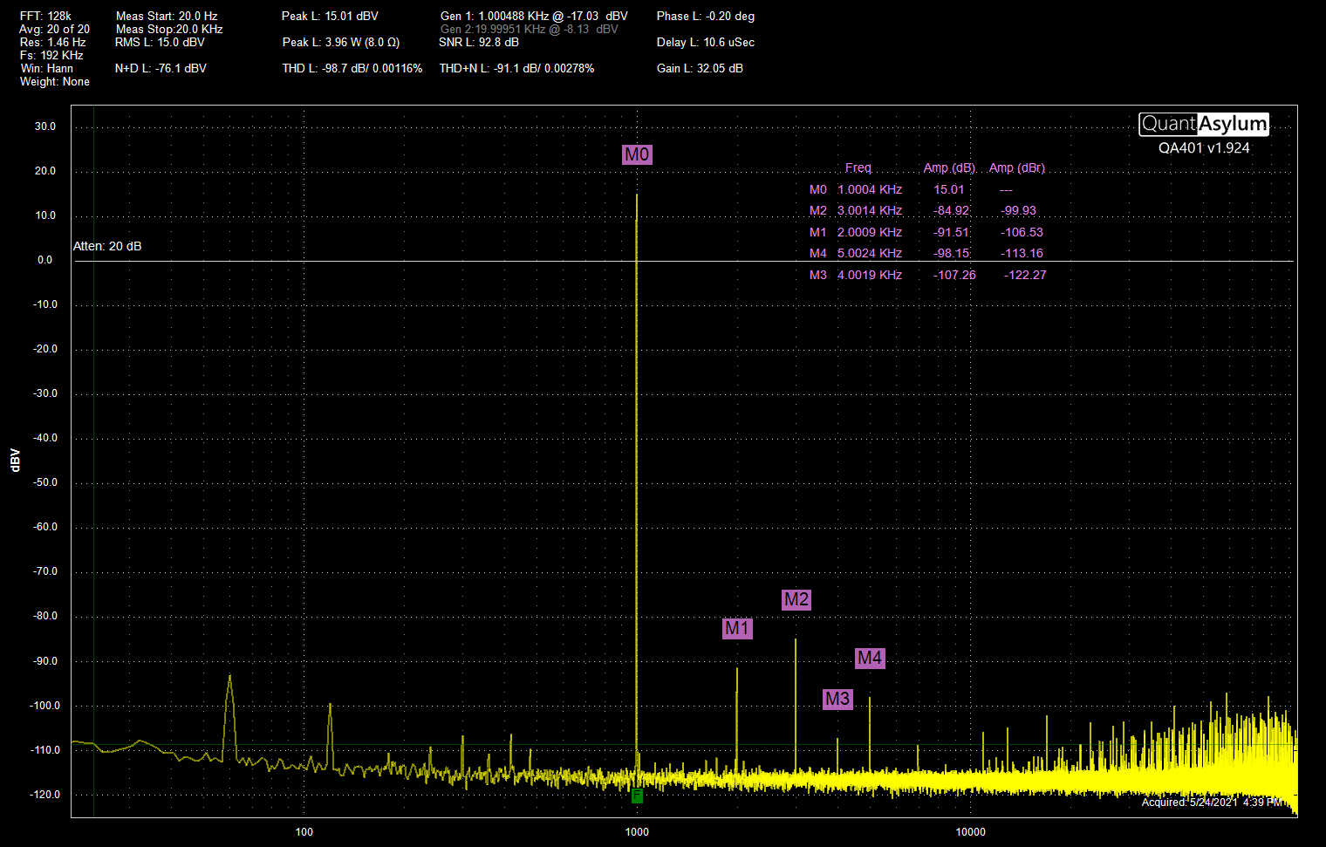
Task: Click the 'Phase L: -0.20 deg' readout
Action: (706, 16)
